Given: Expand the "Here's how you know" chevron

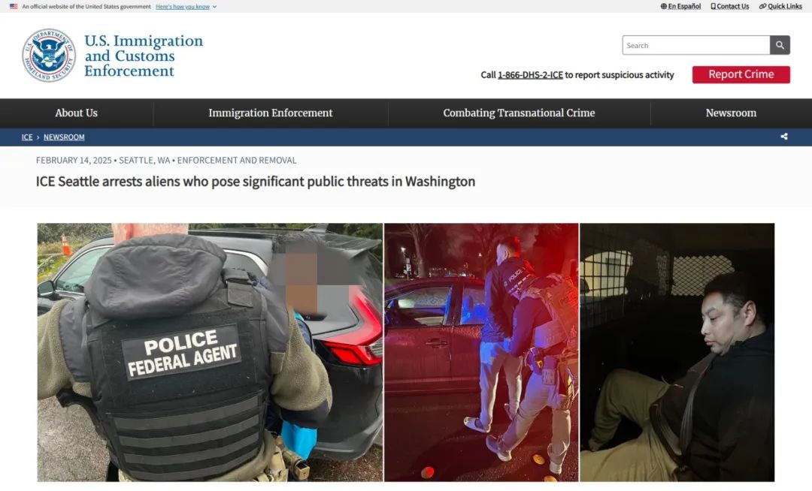Looking at the screenshot, I should click(214, 7).
